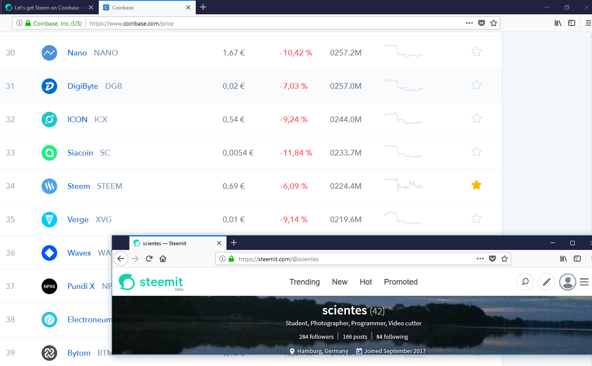Viewport: 592px width, 366px height.
Task: Click the Bytom coin logo icon
Action: [x=49, y=353]
